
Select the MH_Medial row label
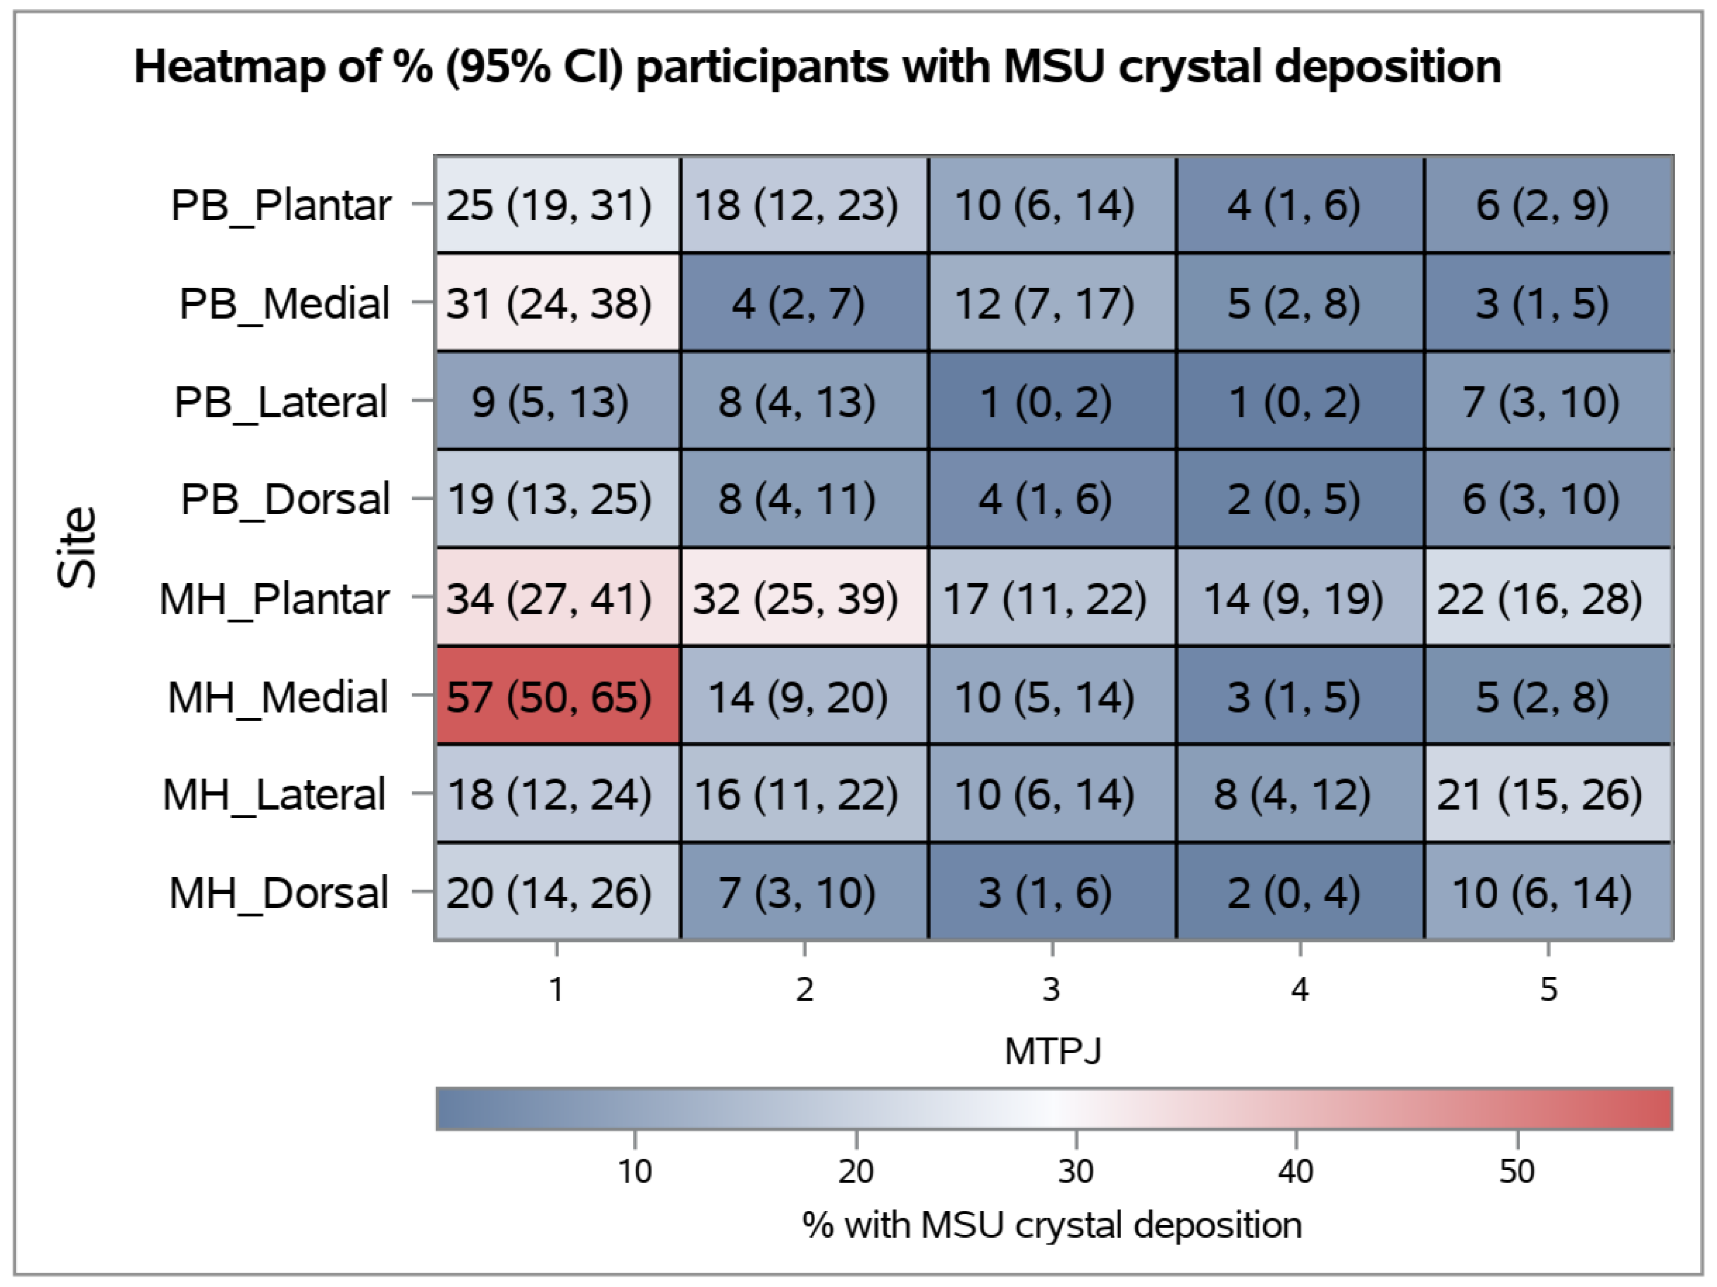[278, 697]
